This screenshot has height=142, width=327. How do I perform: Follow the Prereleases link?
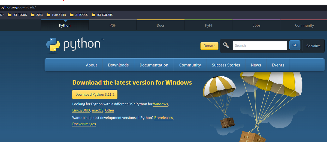click(163, 118)
